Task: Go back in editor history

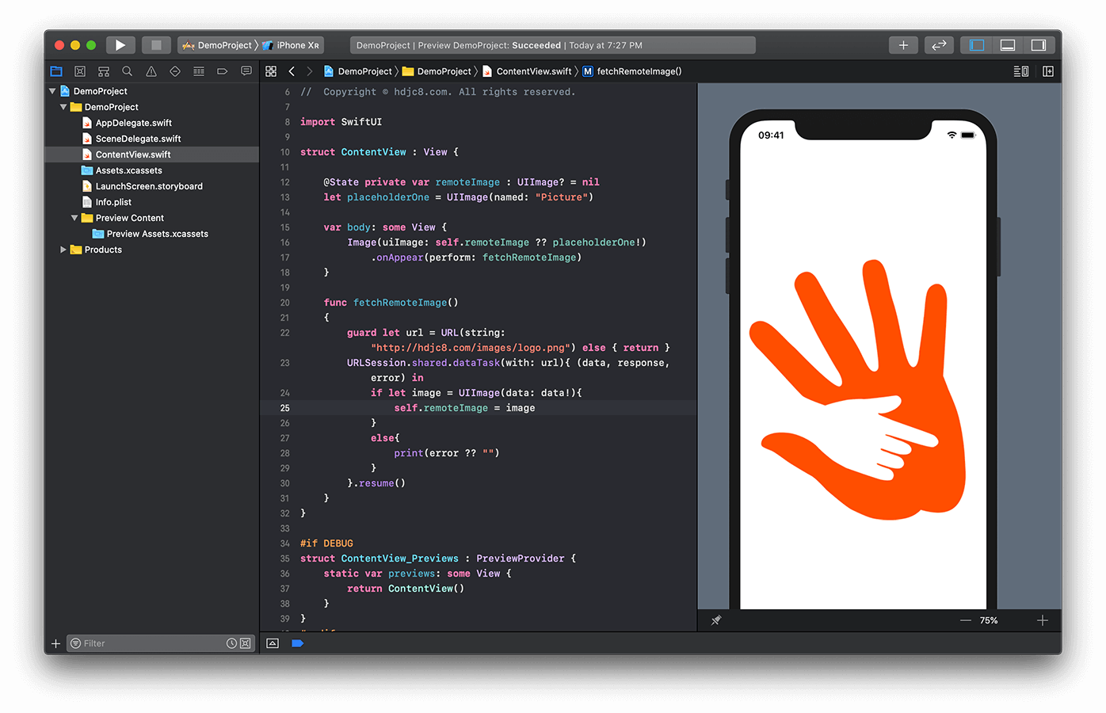Action: (x=292, y=71)
